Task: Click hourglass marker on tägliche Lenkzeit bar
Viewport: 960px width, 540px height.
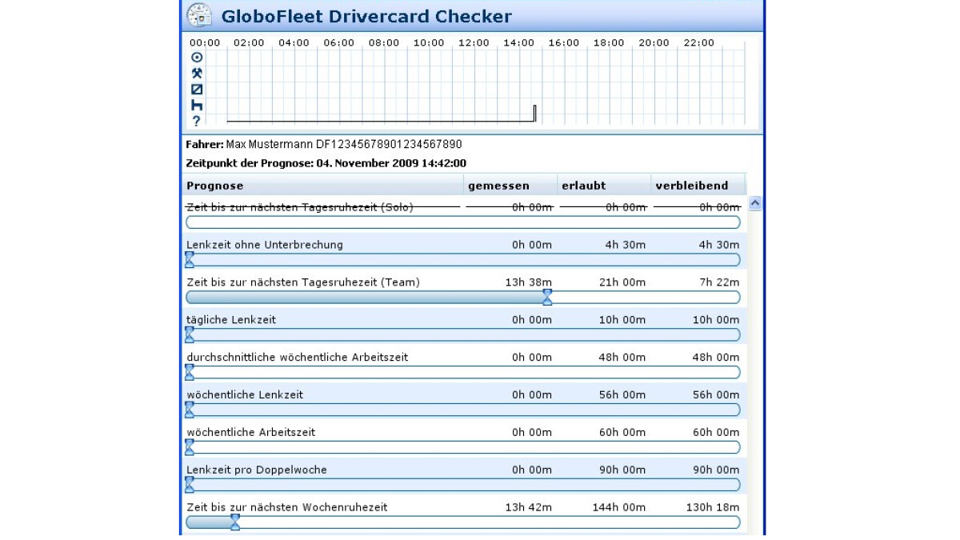Action: click(190, 334)
